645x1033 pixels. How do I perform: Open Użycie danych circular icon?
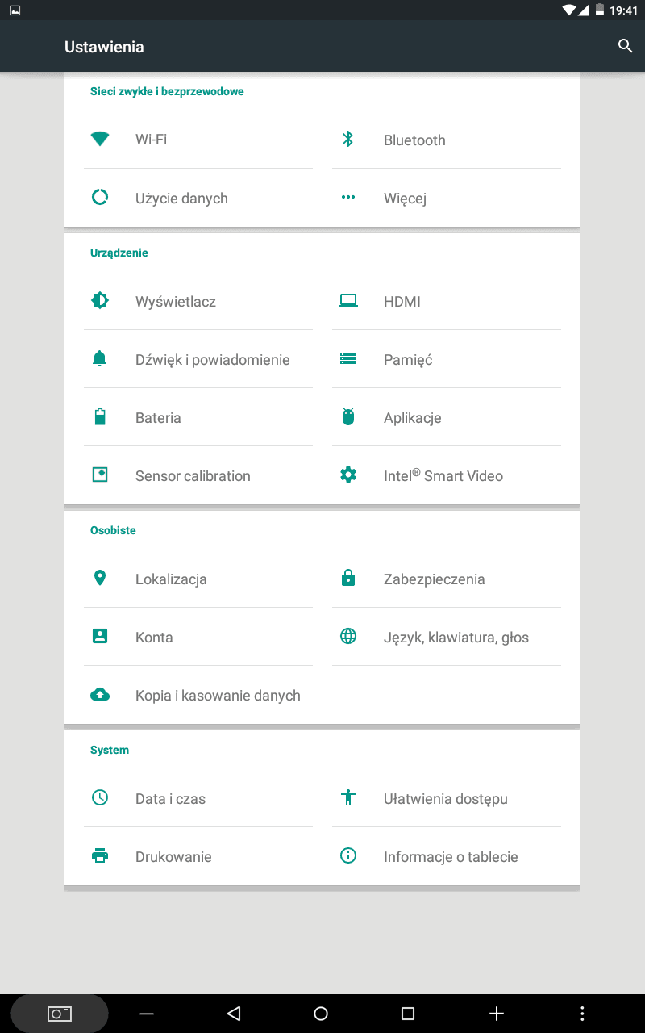coord(100,197)
